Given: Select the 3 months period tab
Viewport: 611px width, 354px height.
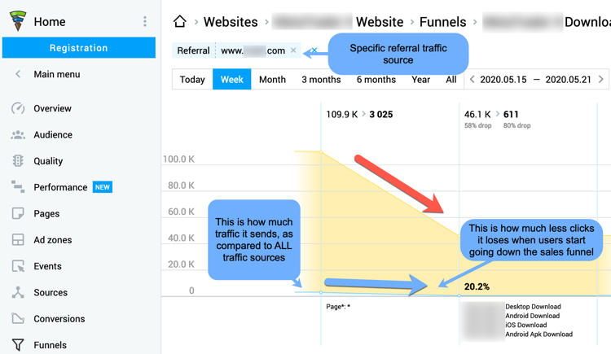Looking at the screenshot, I should (321, 80).
